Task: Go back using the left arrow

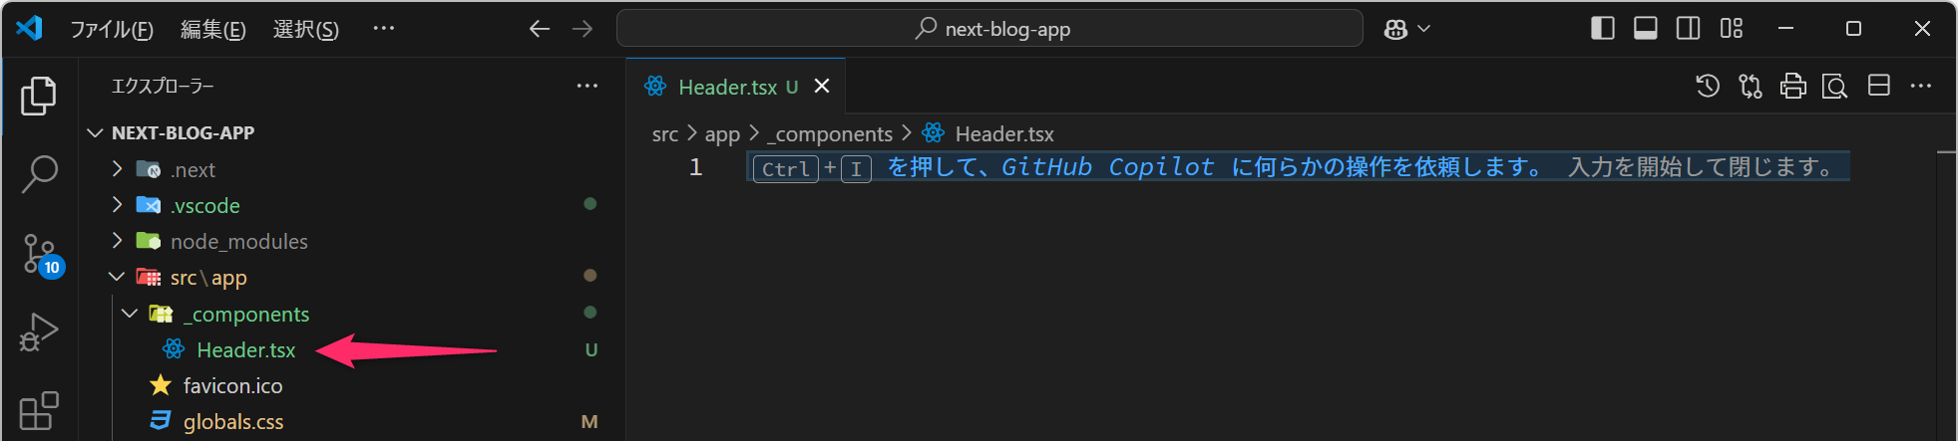Action: tap(540, 29)
